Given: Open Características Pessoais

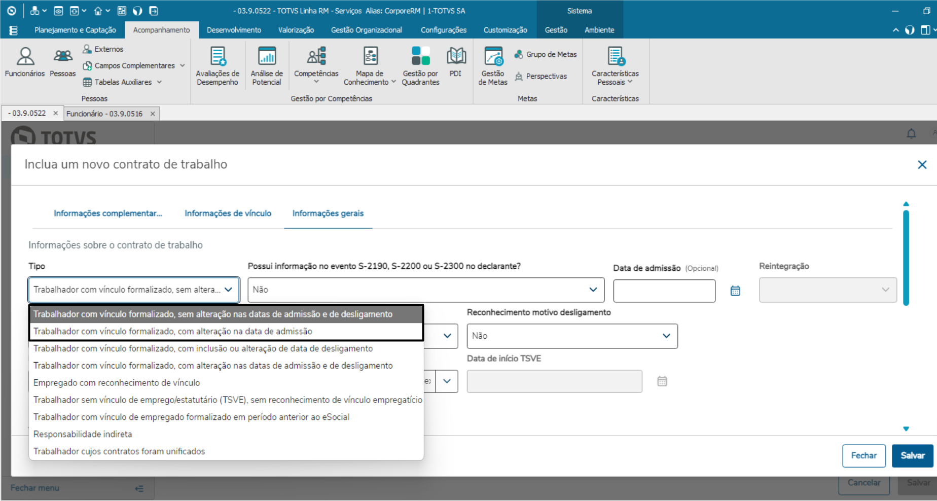Looking at the screenshot, I should pos(615,65).
